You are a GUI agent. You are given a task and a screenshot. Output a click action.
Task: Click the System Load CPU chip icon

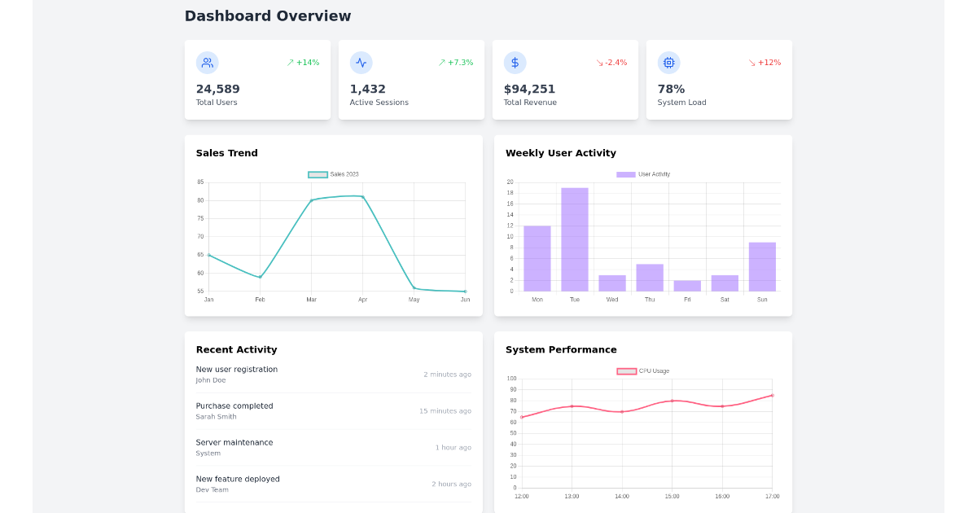tap(668, 63)
